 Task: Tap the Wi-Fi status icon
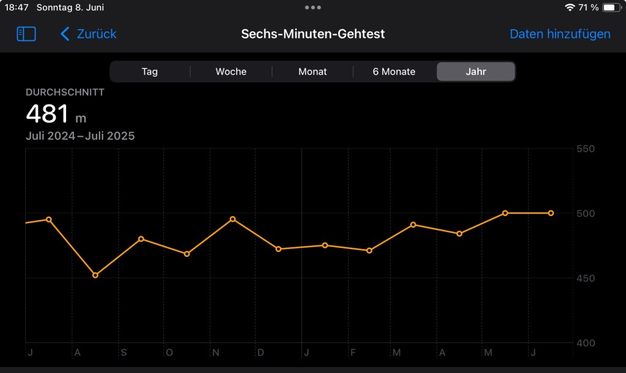pyautogui.click(x=570, y=8)
